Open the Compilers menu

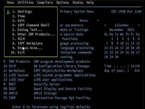[x=45, y=2]
